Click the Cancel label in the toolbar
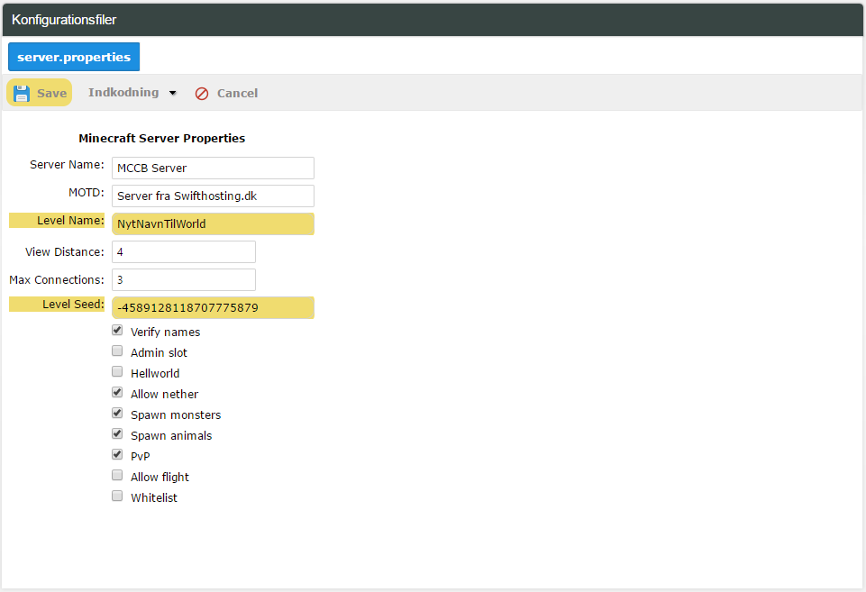The height and width of the screenshot is (592, 866). click(x=237, y=94)
